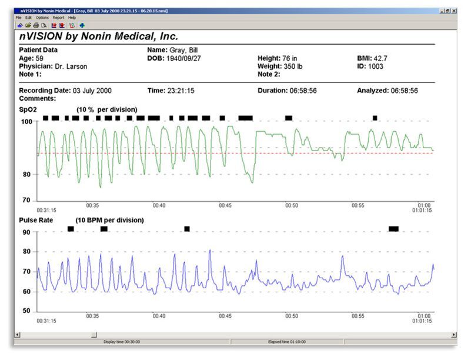Image resolution: width=471 pixels, height=353 pixels.
Task: Toggle the event marker near 00:50 on SpO2
Action: pyautogui.click(x=288, y=117)
